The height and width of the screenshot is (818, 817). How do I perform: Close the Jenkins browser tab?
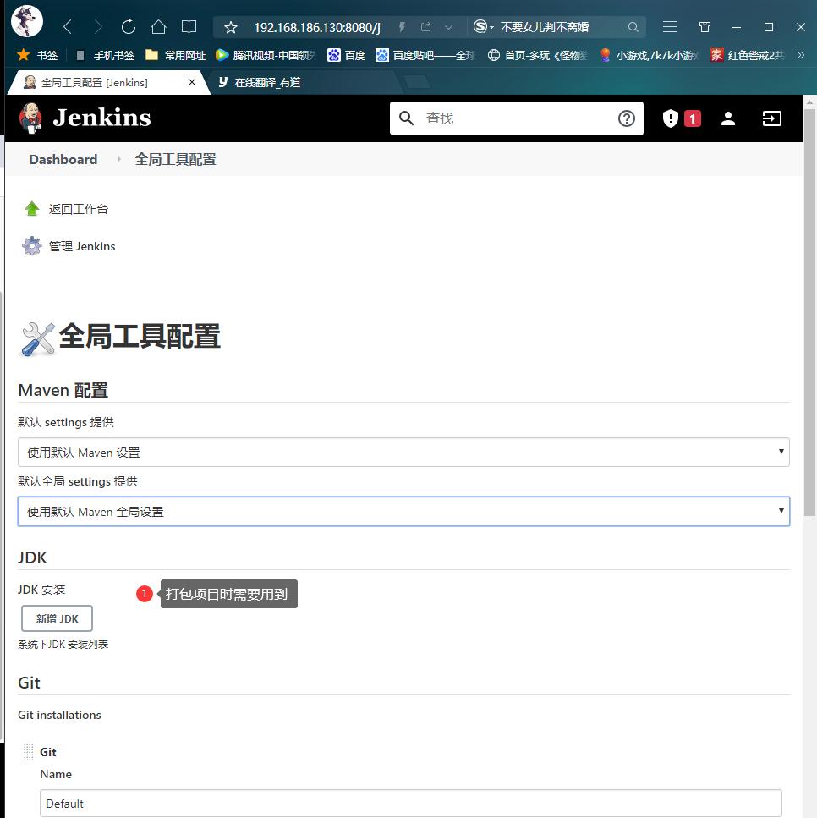[192, 82]
